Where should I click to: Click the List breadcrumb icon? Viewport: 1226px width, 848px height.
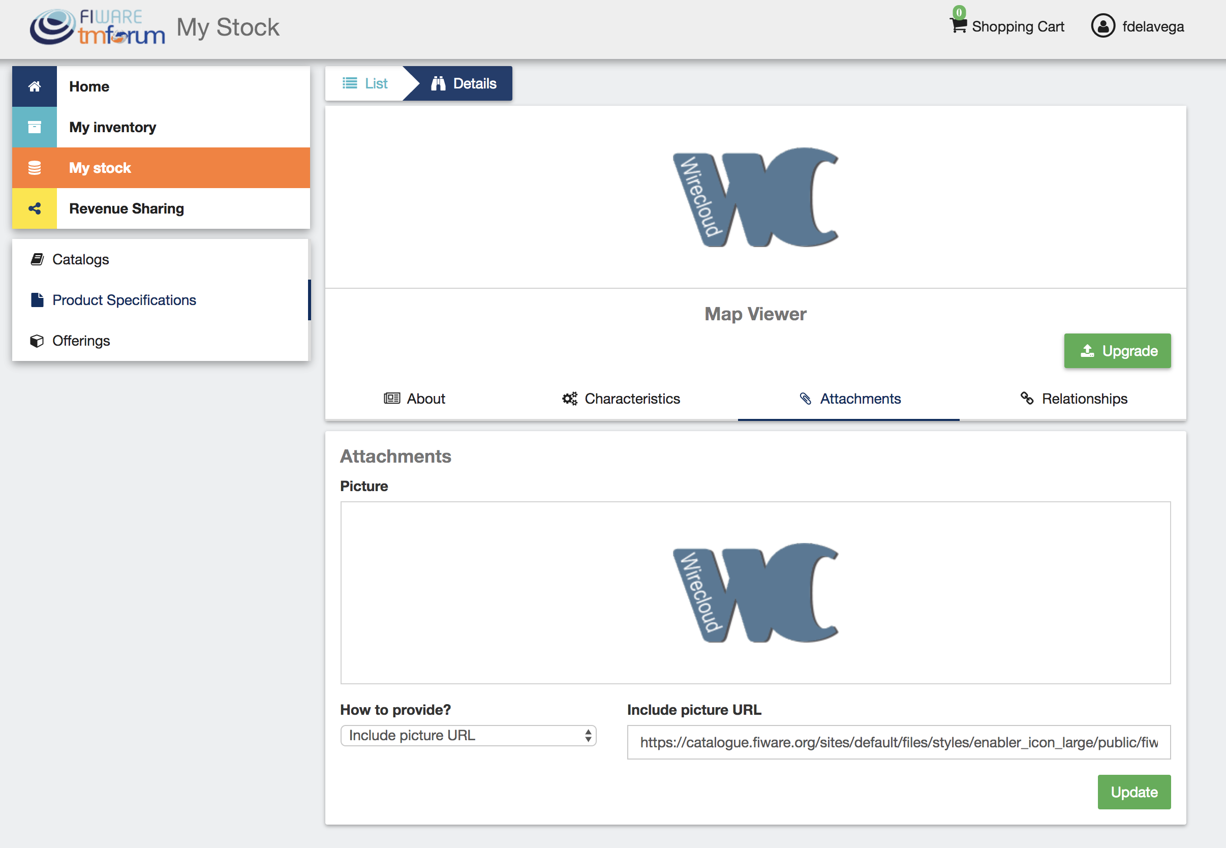350,83
